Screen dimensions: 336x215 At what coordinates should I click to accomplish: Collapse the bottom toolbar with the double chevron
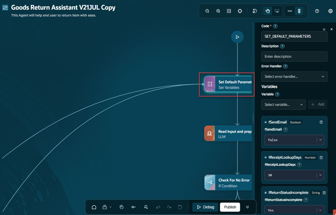click(247, 207)
